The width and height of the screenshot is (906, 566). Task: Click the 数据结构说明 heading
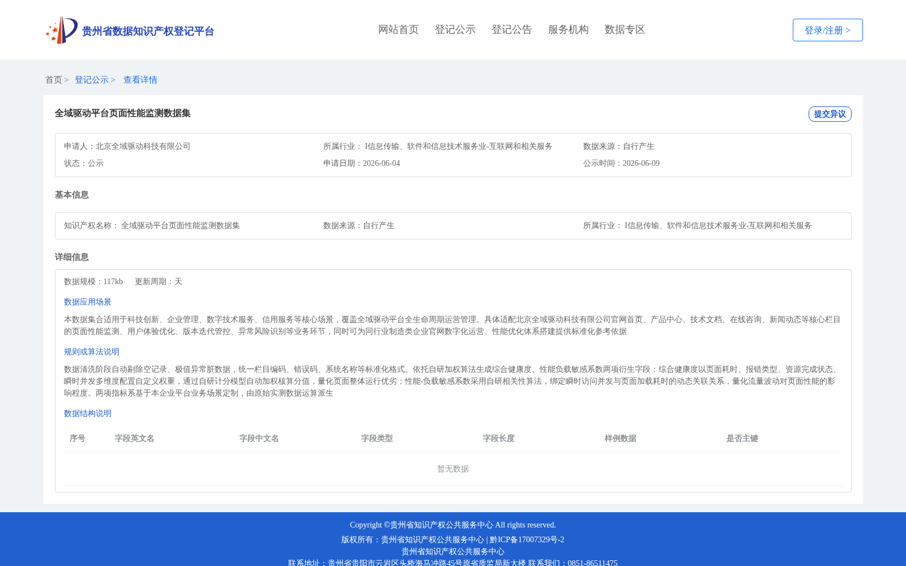click(88, 413)
